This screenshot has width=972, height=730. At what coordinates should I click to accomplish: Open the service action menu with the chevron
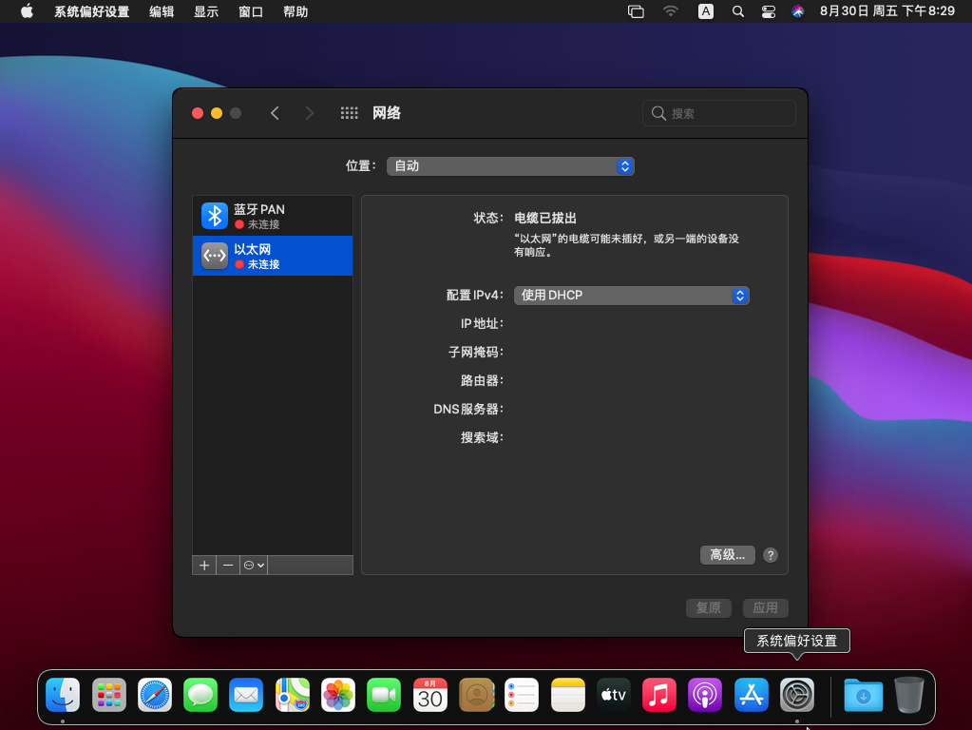click(x=254, y=565)
